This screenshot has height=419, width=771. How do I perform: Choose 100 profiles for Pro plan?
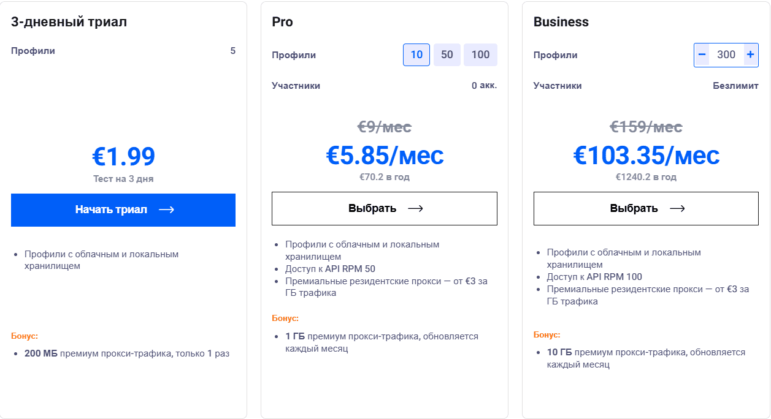click(x=480, y=55)
